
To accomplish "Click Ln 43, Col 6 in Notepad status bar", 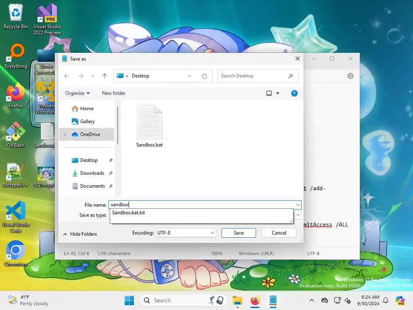I will 76,253.
